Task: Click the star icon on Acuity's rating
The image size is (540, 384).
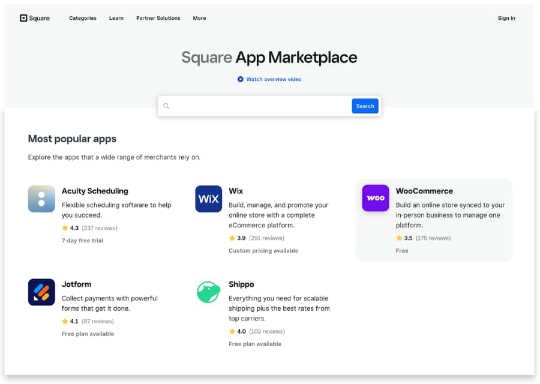Action: tap(65, 228)
